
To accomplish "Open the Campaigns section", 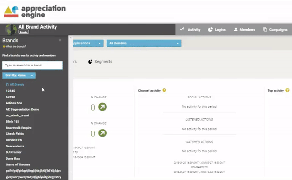I will (275, 29).
